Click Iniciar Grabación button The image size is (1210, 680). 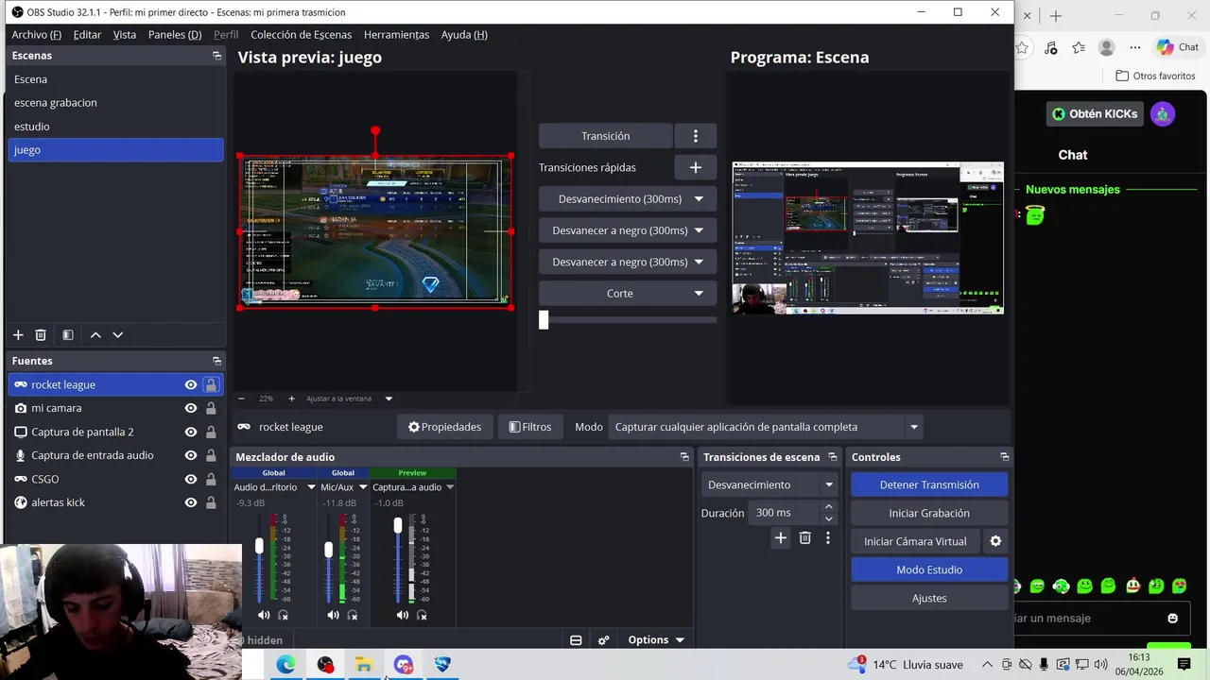pos(929,513)
